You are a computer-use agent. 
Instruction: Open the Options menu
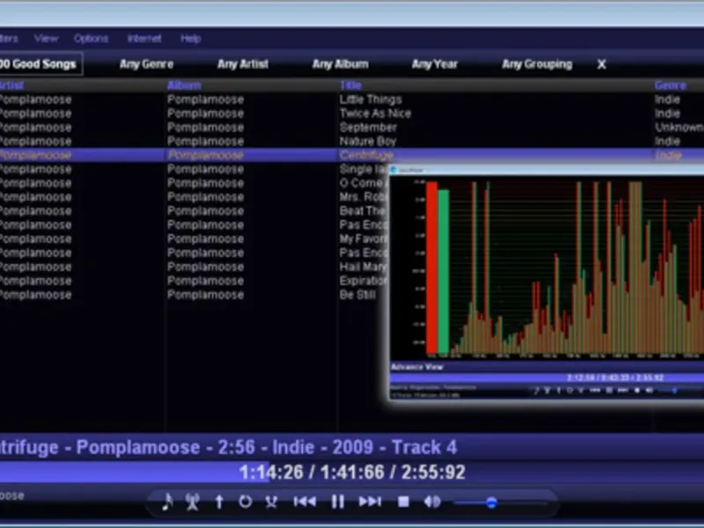coord(91,39)
